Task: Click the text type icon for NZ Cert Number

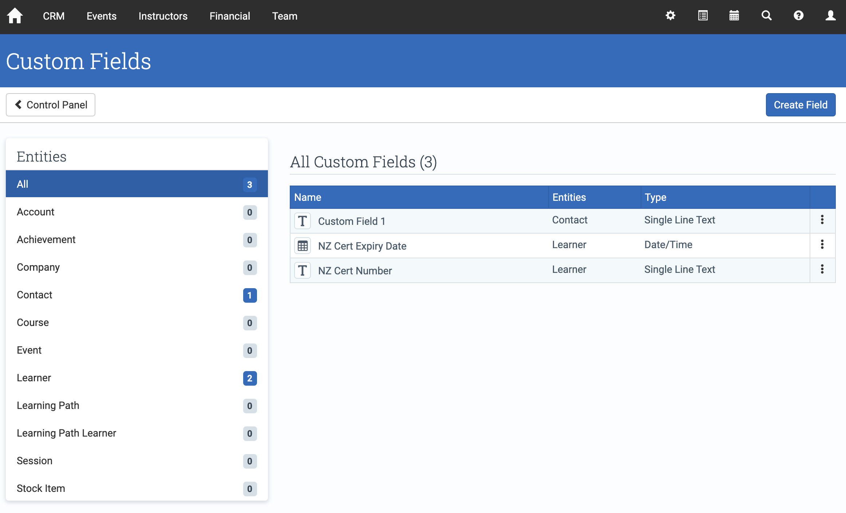Action: coord(303,270)
